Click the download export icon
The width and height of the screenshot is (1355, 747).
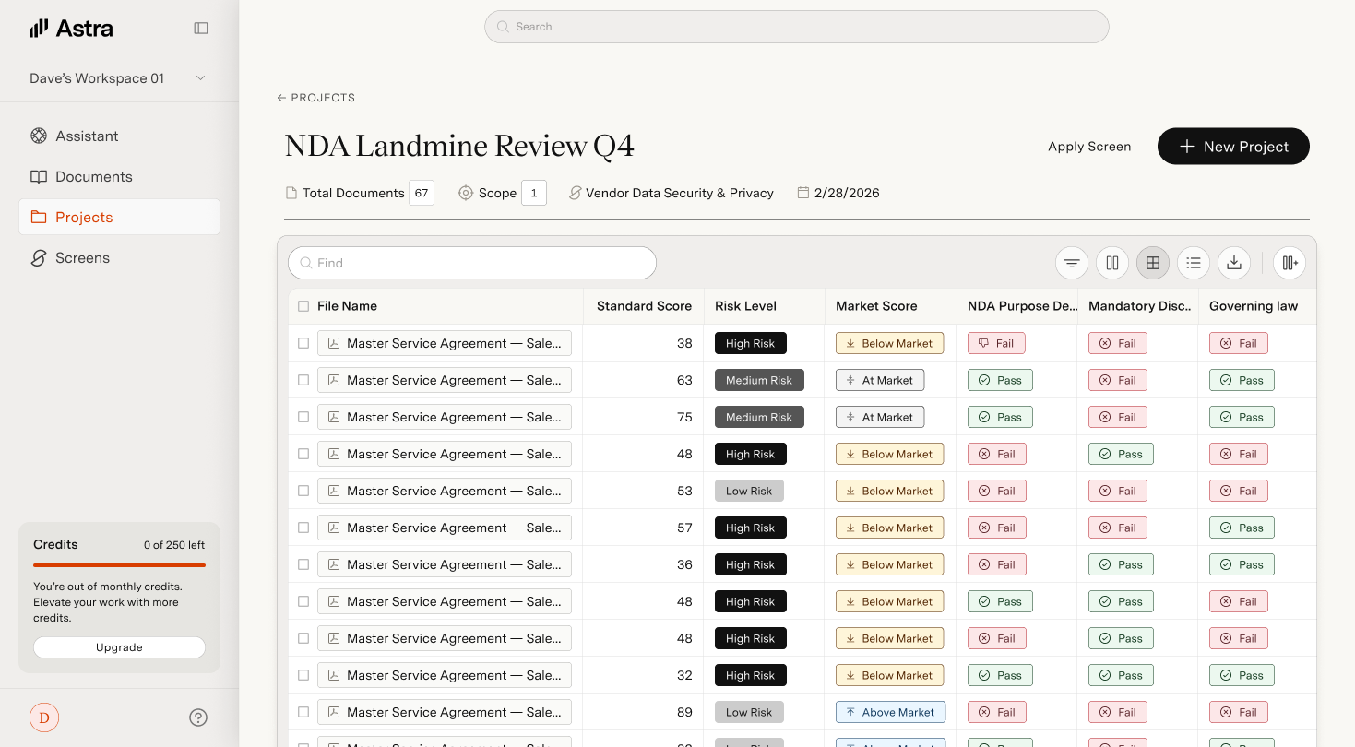[x=1234, y=263]
